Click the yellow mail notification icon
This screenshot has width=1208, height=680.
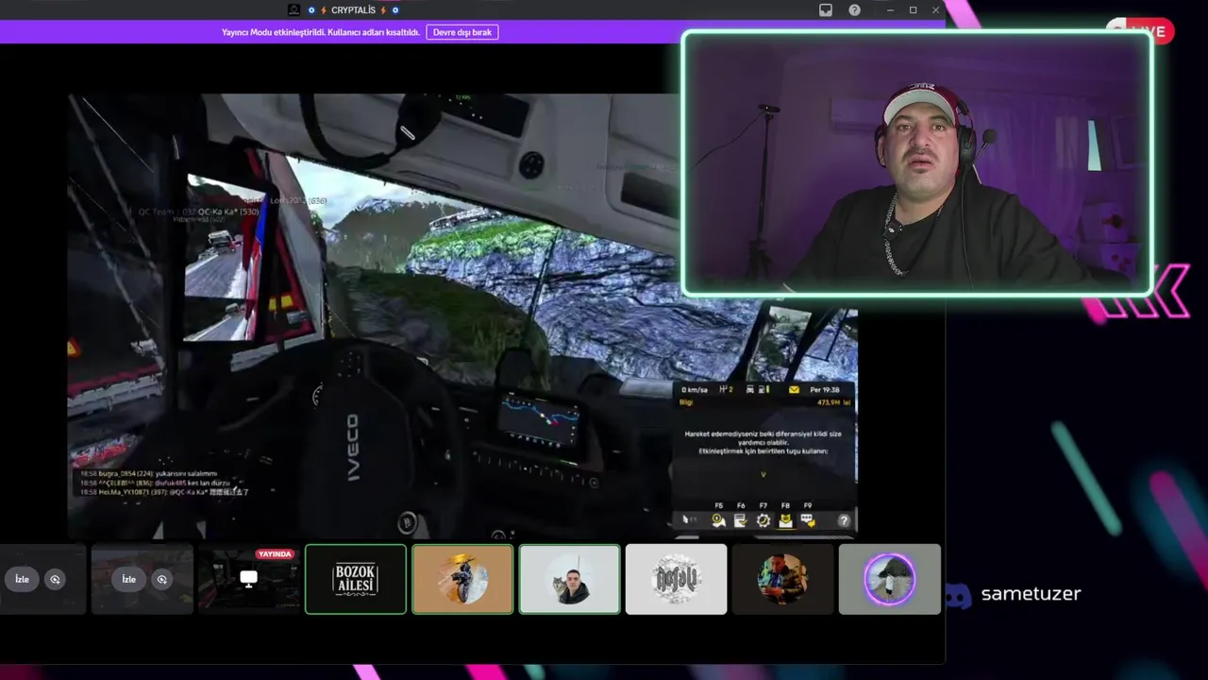coord(794,389)
